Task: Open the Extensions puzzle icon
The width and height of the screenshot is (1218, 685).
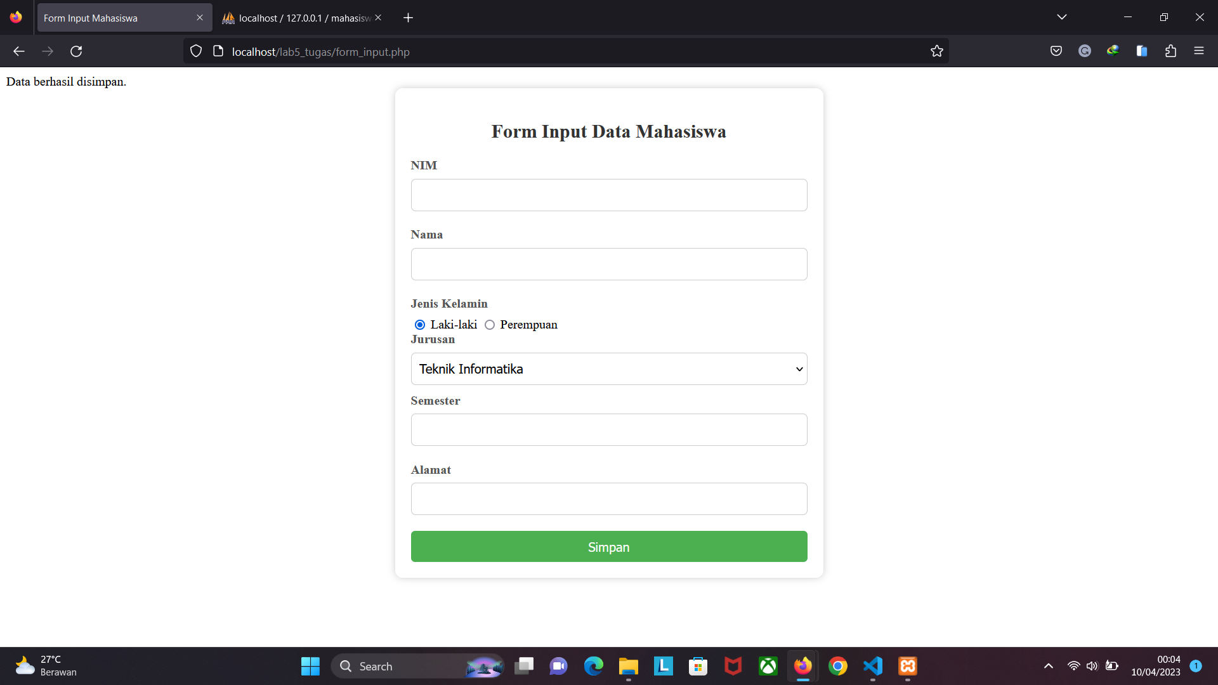Action: pyautogui.click(x=1170, y=51)
